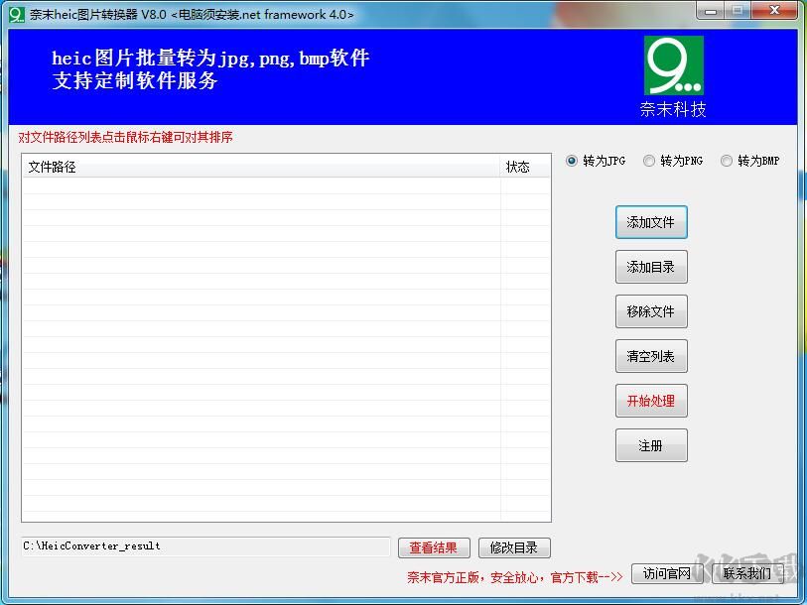Click the 查看结果 button

(x=434, y=547)
